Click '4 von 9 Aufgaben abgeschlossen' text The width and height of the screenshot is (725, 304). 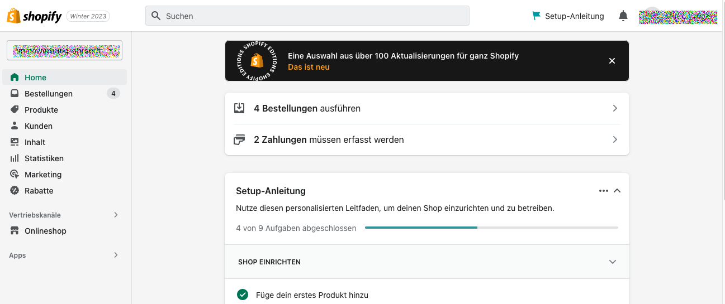coord(296,228)
